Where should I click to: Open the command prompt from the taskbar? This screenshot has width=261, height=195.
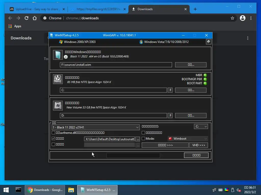coord(18,190)
